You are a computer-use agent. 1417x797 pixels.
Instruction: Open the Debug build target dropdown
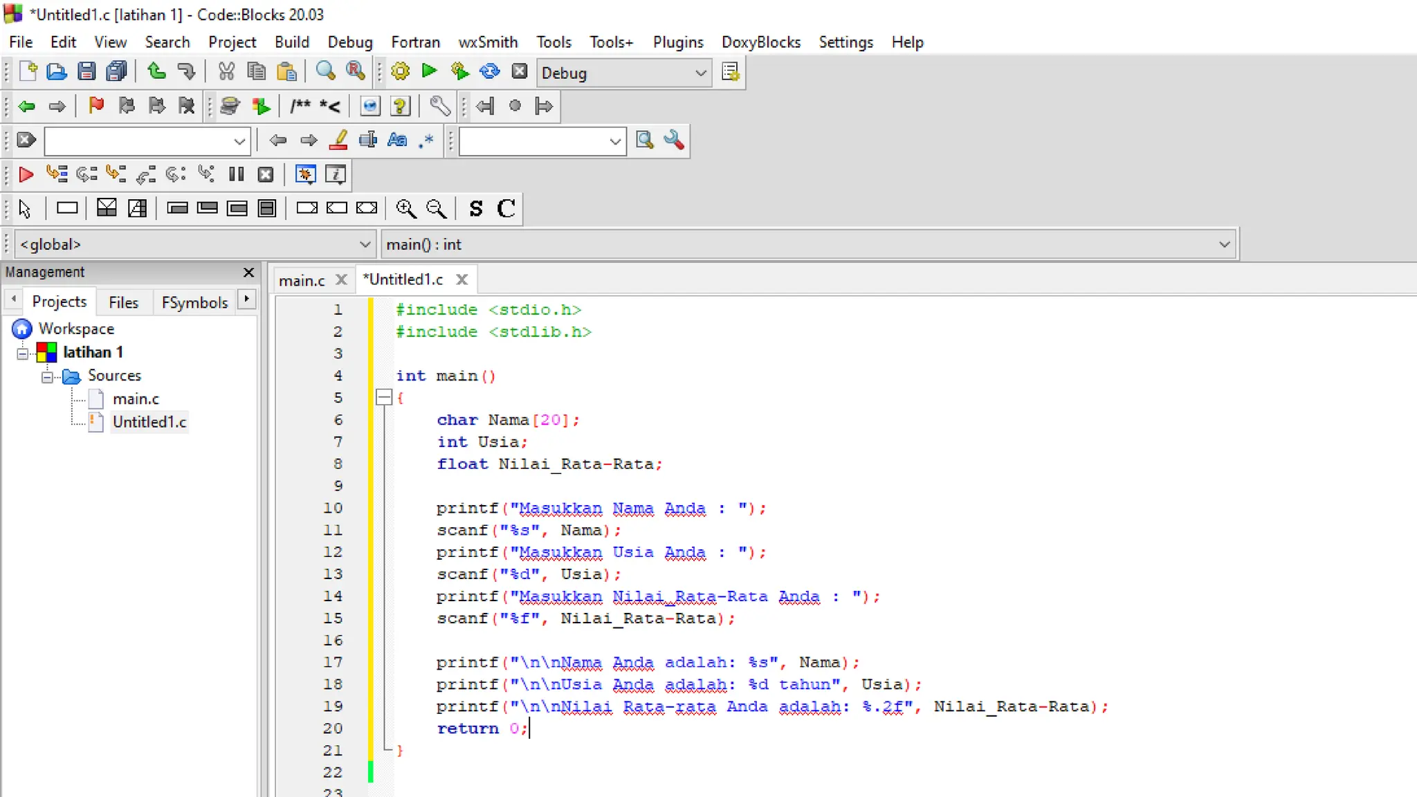coord(700,73)
